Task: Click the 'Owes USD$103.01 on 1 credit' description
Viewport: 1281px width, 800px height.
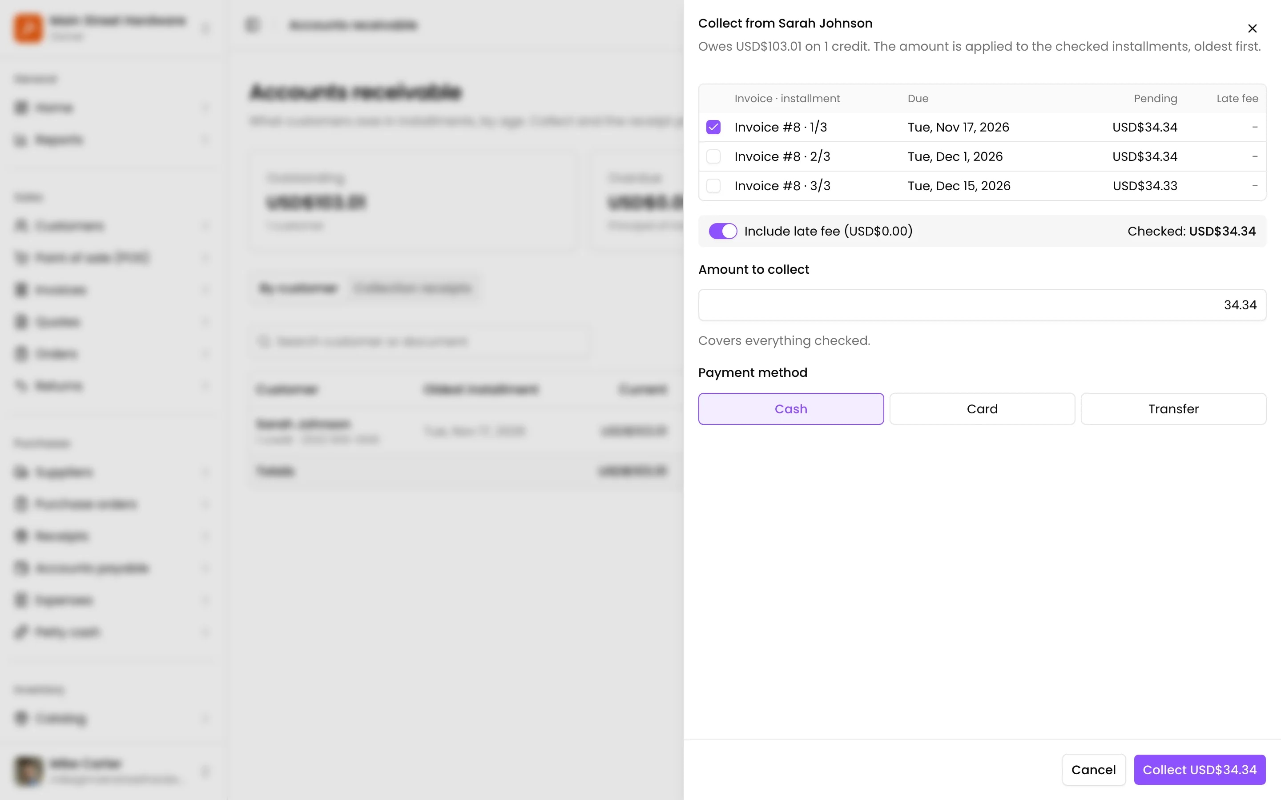Action: pos(783,47)
